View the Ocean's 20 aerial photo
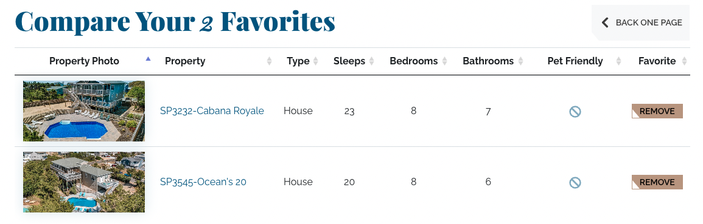Image resolution: width=703 pixels, height=224 pixels. pos(84,182)
